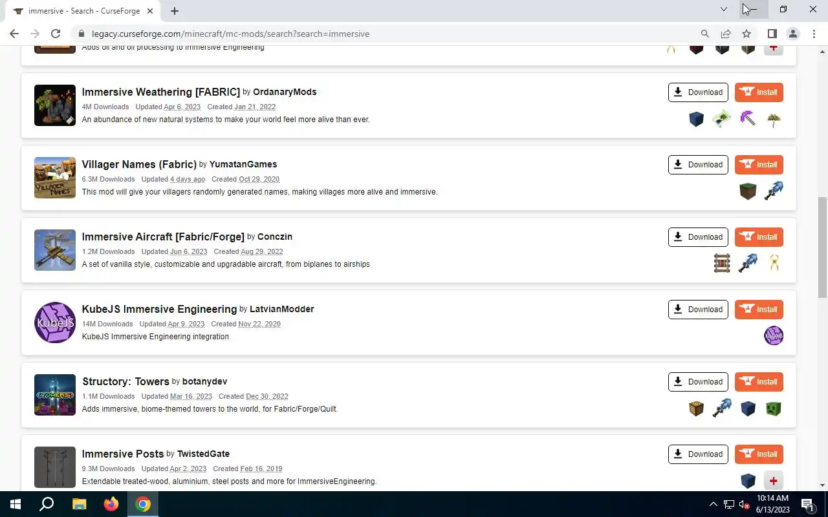Download Structory: Towers
This screenshot has width=828, height=517.
pyautogui.click(x=698, y=382)
